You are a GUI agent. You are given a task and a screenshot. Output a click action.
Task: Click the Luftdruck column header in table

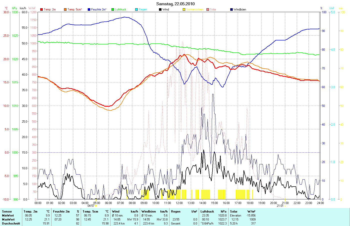point(207,212)
